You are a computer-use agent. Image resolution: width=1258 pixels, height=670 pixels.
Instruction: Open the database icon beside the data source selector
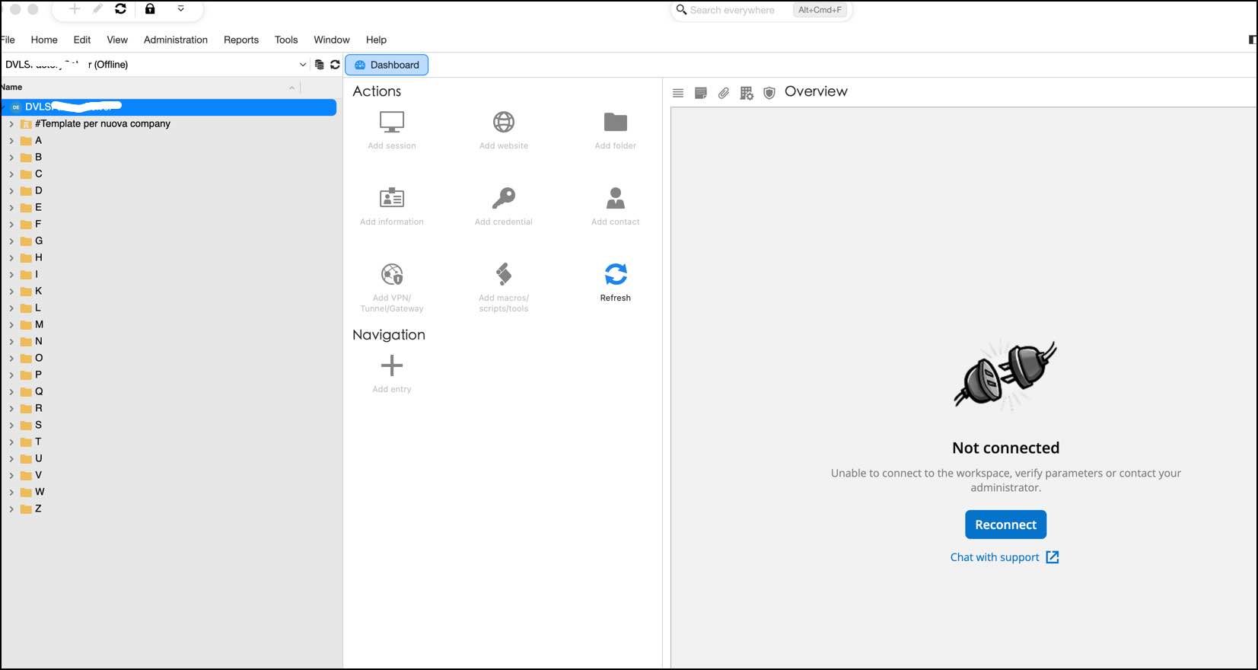coord(320,65)
